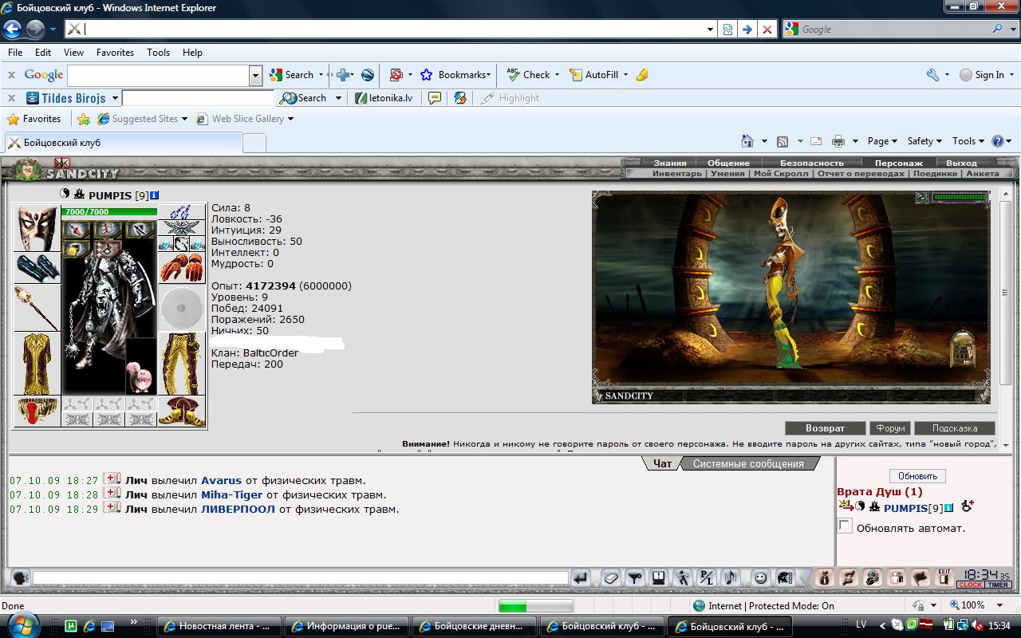Click the LV language indicator in tray
Screen dimensions: 1021x638
tap(862, 626)
